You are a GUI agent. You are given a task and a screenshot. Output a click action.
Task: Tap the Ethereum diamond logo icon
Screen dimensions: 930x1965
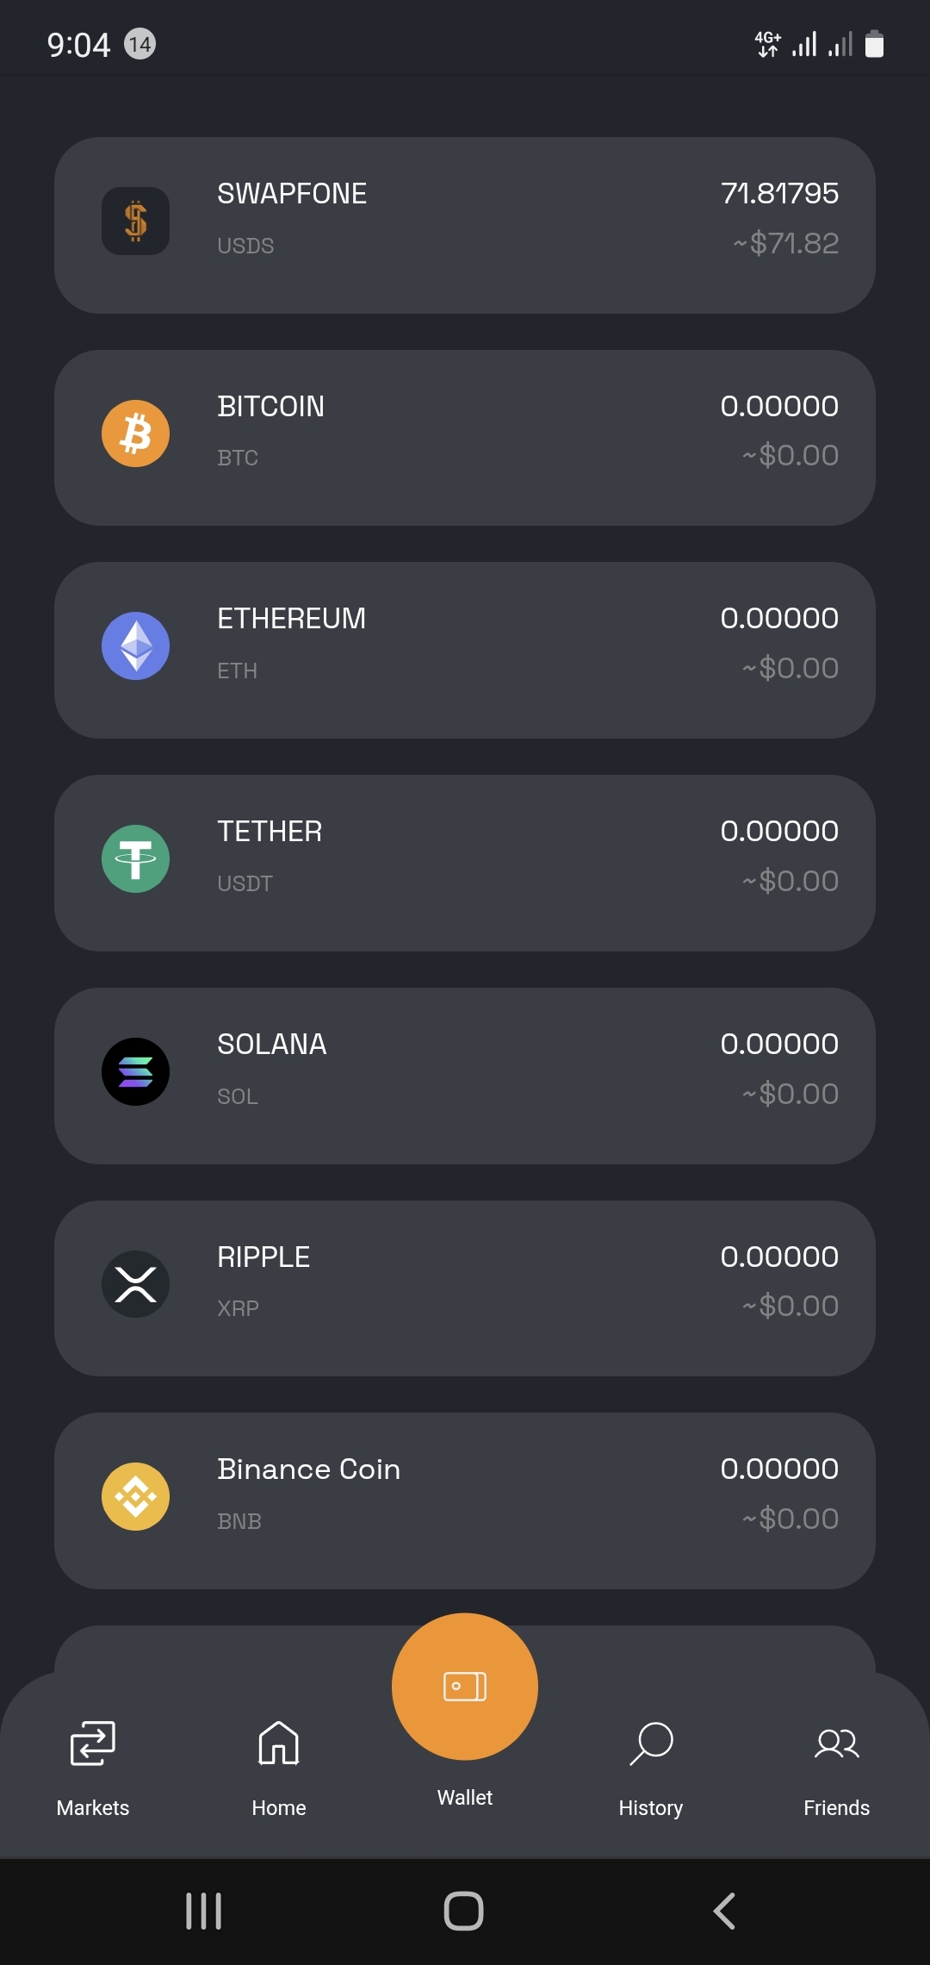coord(135,646)
